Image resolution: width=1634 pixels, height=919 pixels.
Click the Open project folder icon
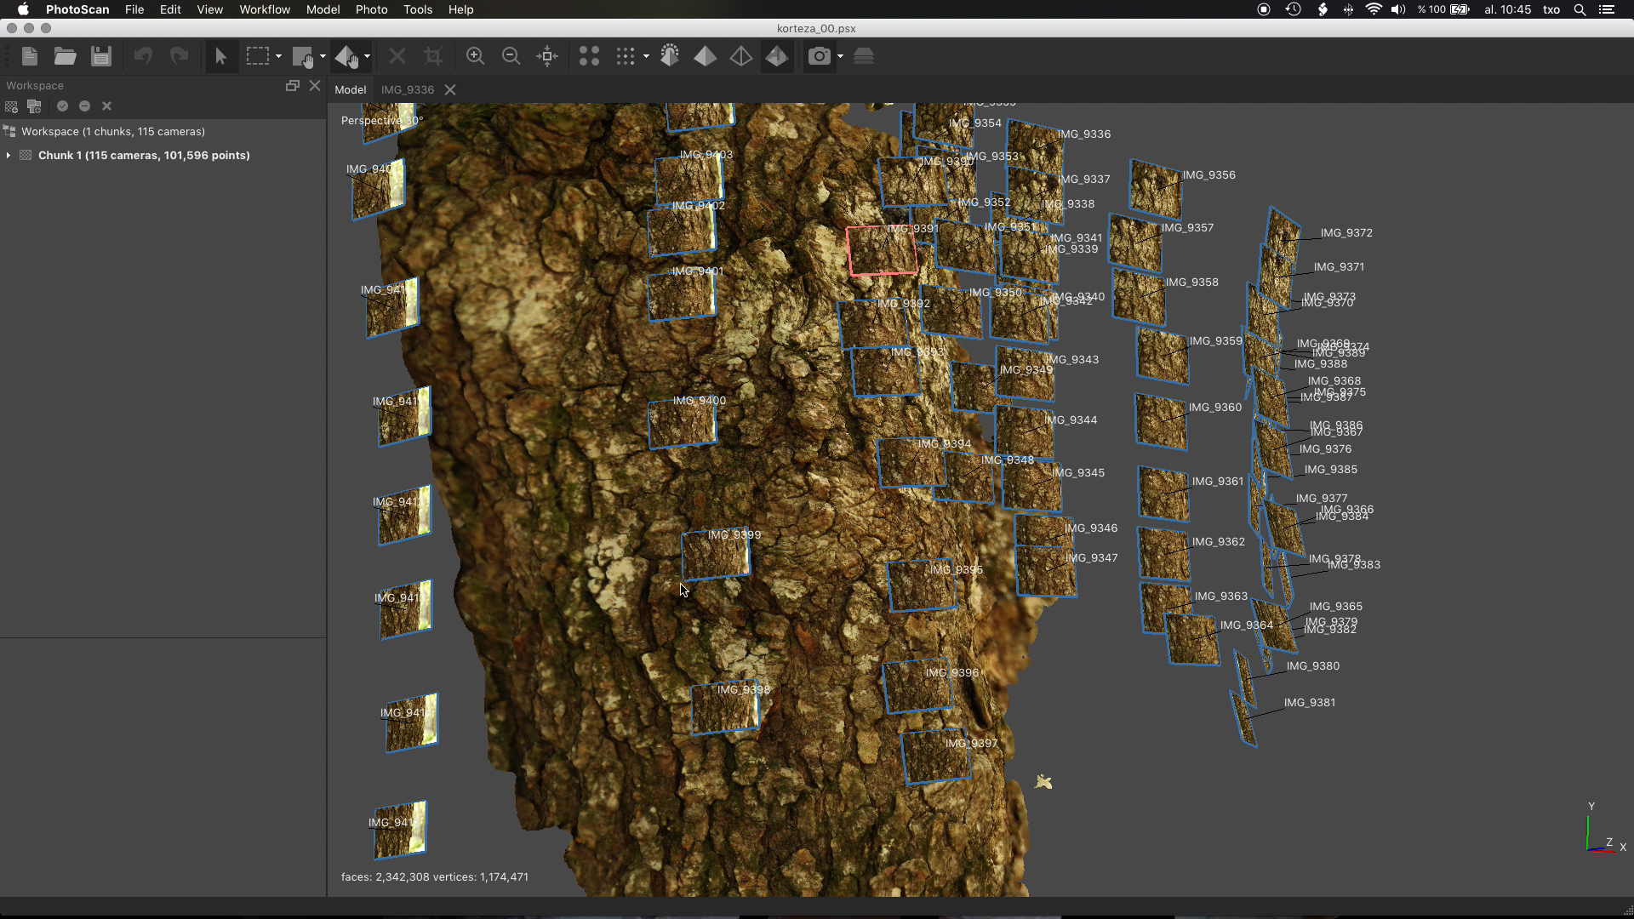65,57
